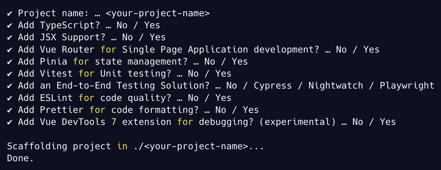Click the checkmark on the Vue DevTools line

tap(10, 122)
